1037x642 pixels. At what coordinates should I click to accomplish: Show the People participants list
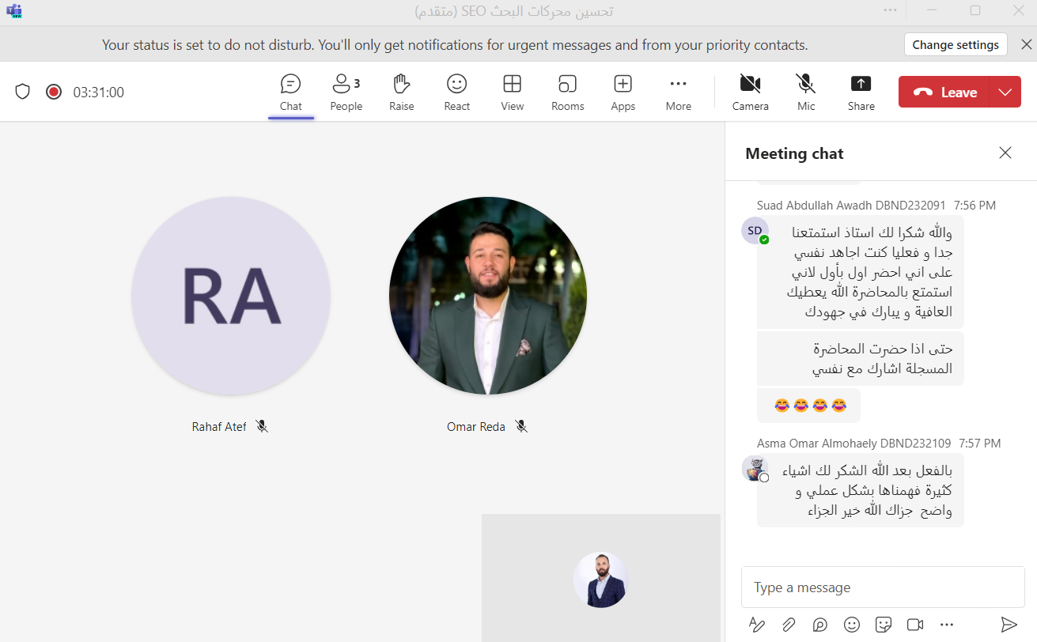[346, 93]
